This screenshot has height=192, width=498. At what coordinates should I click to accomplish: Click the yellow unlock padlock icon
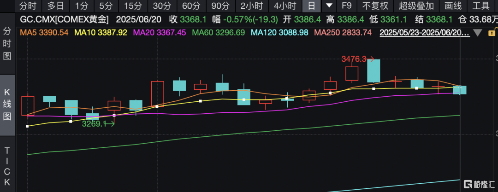pyautogui.click(x=492, y=32)
